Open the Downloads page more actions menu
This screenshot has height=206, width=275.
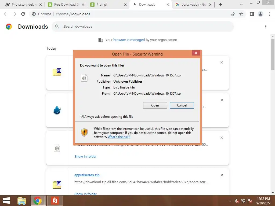tap(266, 27)
